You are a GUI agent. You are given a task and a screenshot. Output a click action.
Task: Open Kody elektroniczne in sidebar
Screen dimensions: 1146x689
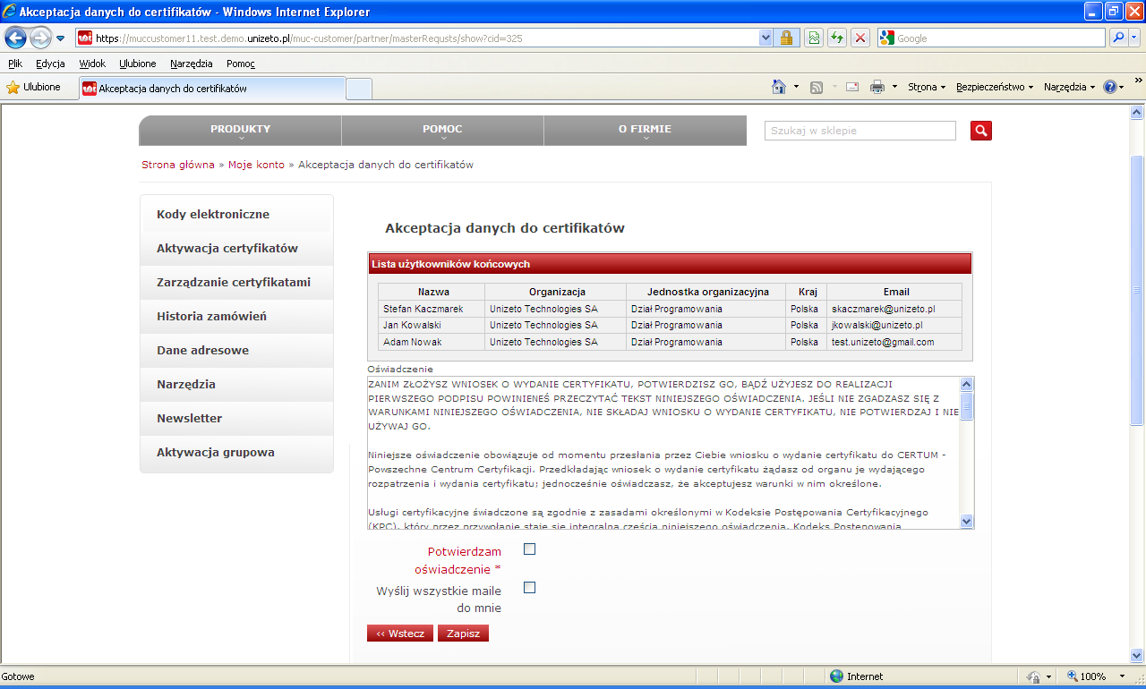[x=236, y=215]
